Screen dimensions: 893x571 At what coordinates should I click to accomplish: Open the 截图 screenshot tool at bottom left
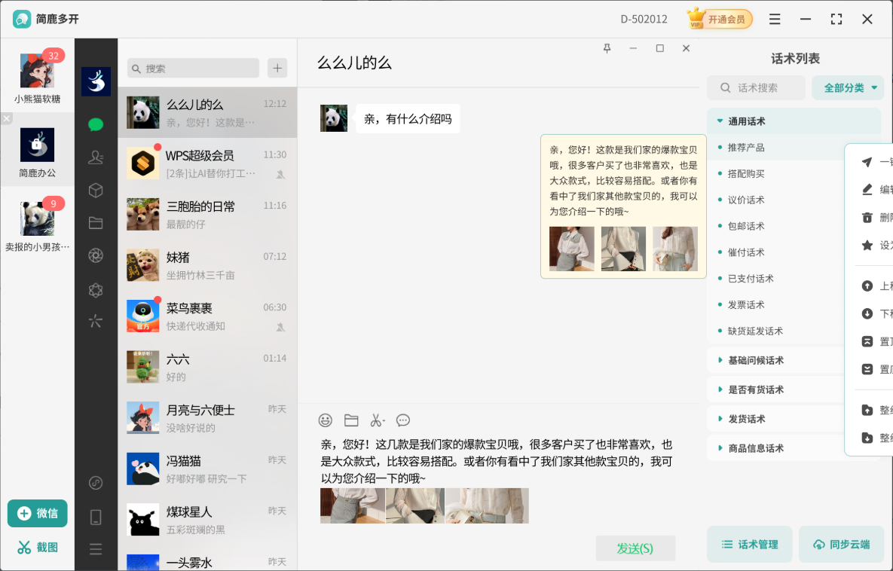[x=36, y=547]
